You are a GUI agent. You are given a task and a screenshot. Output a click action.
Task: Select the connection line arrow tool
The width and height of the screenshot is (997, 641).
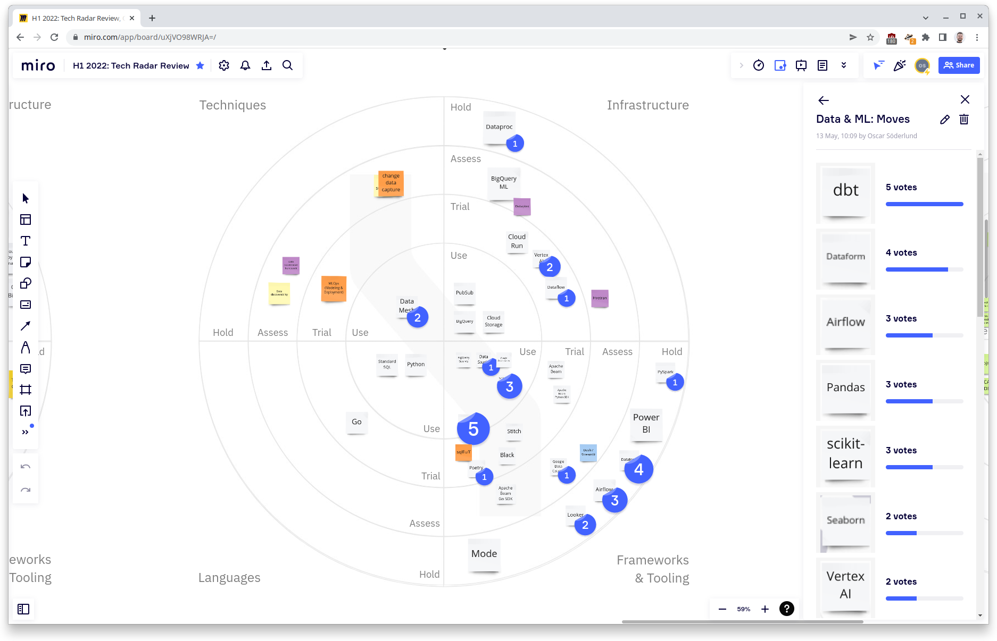tap(26, 326)
